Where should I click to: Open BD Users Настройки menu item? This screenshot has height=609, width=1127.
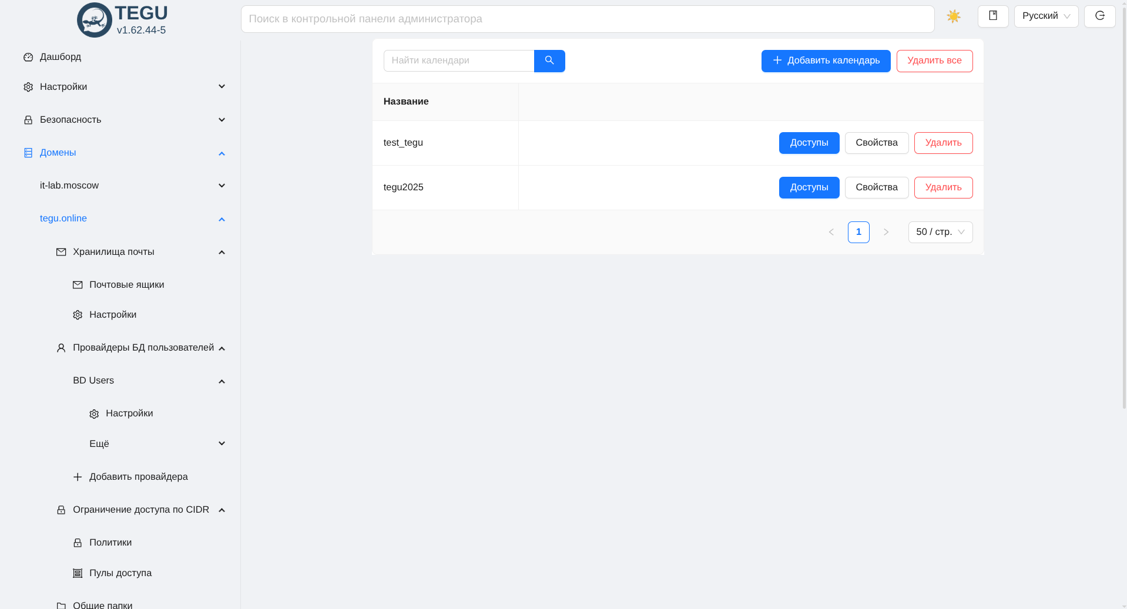pyautogui.click(x=129, y=413)
